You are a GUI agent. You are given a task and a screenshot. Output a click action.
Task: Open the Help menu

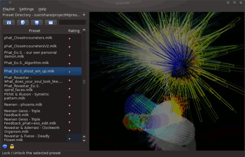click(x=42, y=9)
